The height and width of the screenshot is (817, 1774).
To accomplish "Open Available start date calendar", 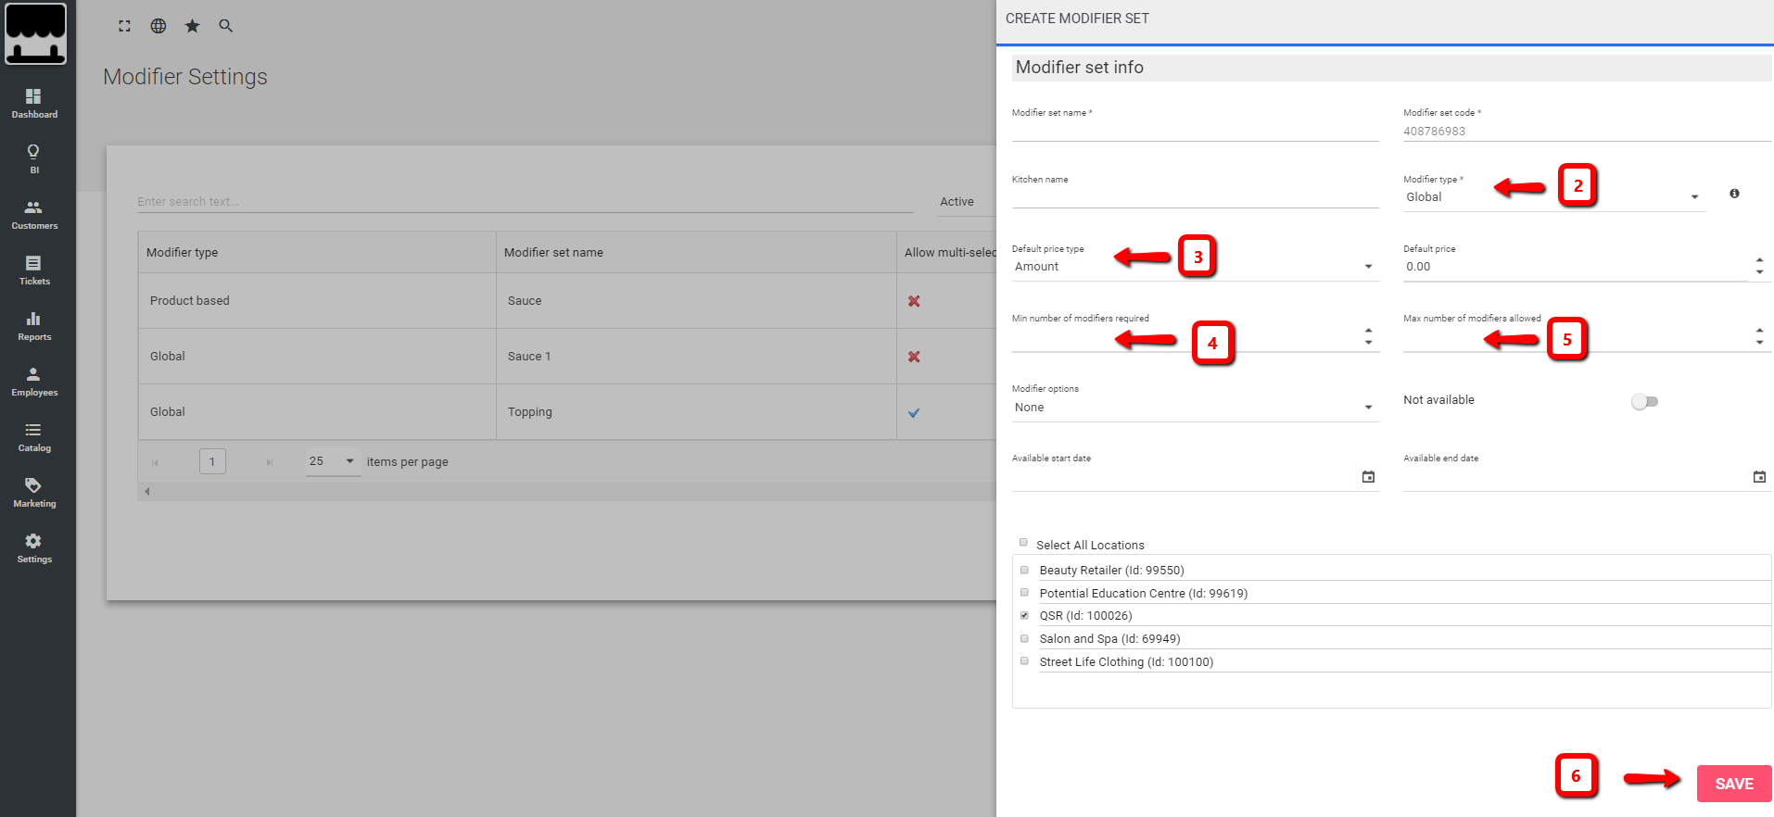I will click(1368, 477).
